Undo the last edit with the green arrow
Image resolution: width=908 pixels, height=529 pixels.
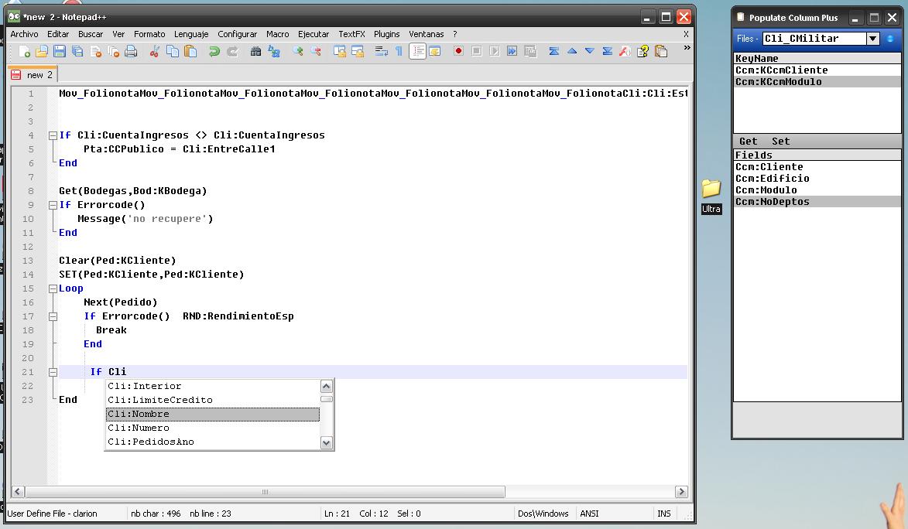click(x=214, y=52)
